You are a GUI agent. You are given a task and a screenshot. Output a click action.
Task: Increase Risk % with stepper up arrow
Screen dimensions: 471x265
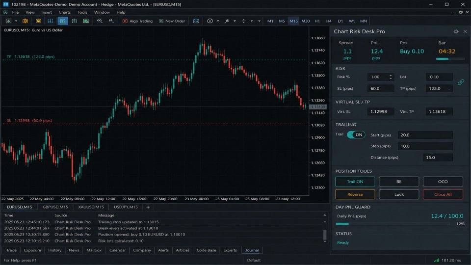coord(391,75)
